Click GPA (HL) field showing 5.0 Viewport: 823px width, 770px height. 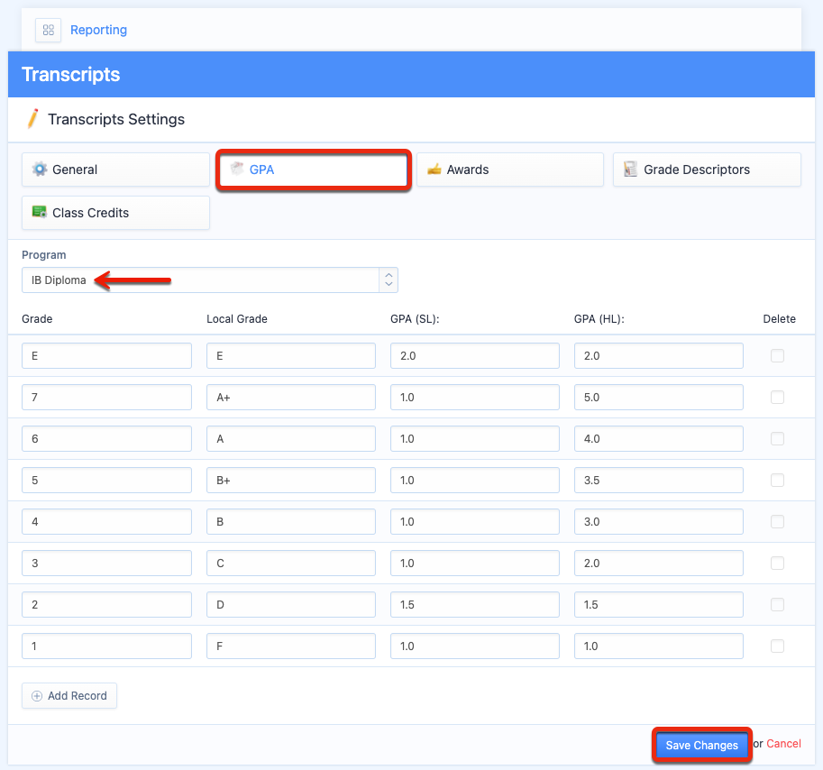[659, 398]
